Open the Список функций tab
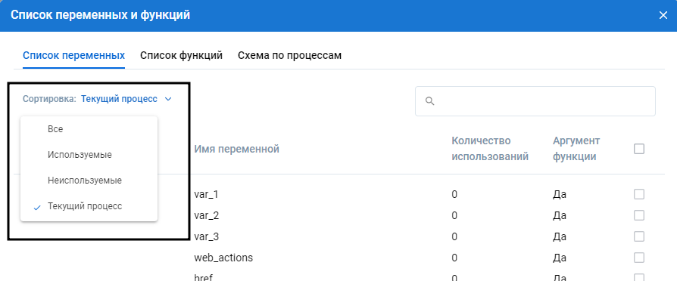Screen dimensions: 677x281 [181, 56]
